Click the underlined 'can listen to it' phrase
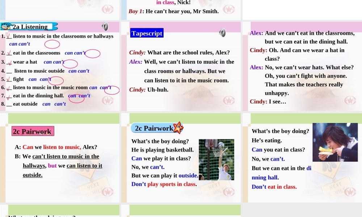 pyautogui.click(x=84, y=166)
